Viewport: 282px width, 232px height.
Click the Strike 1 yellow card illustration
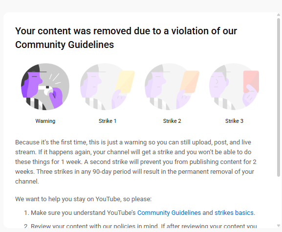point(108,87)
